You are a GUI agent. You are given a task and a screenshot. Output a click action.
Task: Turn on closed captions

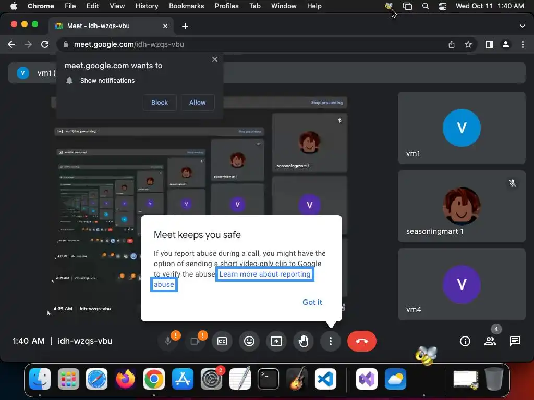point(222,341)
